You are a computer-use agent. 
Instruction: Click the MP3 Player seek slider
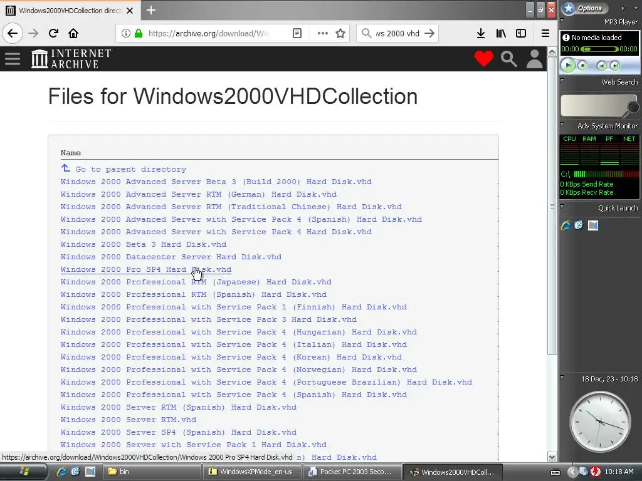tap(599, 49)
